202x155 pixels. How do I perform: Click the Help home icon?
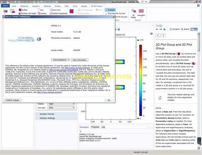165,29
